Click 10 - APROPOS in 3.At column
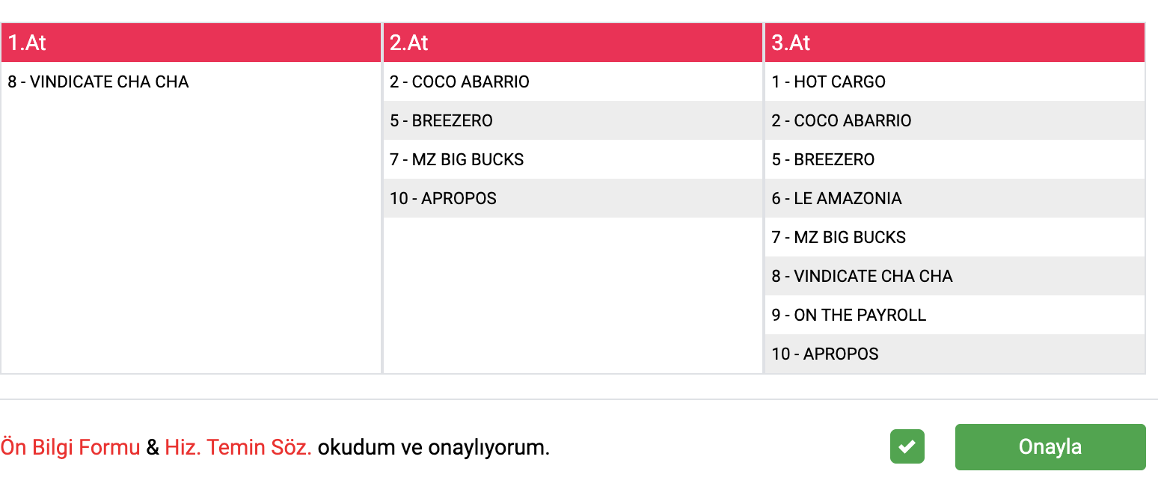The width and height of the screenshot is (1158, 492). tap(825, 354)
